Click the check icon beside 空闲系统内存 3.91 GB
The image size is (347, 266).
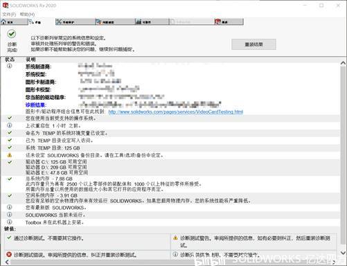point(10,195)
